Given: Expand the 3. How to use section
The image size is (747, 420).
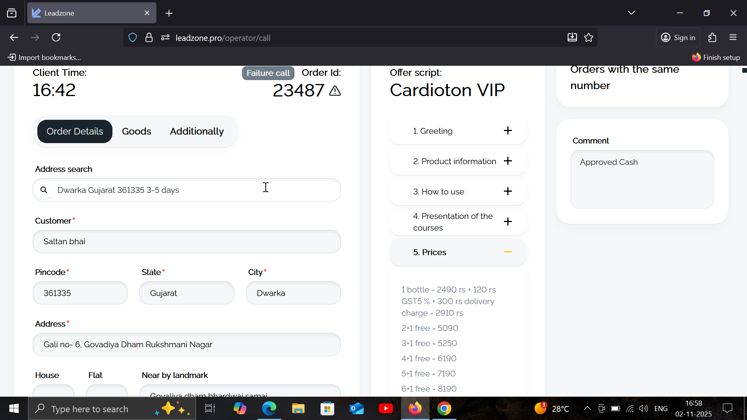Looking at the screenshot, I should point(507,191).
